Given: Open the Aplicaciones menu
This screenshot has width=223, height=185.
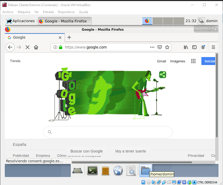Looking at the screenshot, I should (21, 21).
